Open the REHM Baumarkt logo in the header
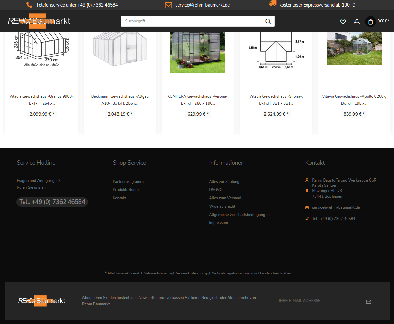 click(39, 21)
